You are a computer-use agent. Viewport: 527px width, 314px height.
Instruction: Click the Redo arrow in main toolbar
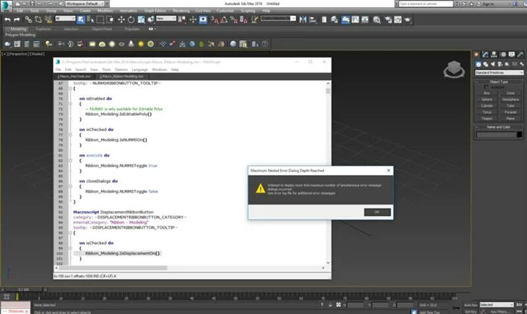pos(16,20)
